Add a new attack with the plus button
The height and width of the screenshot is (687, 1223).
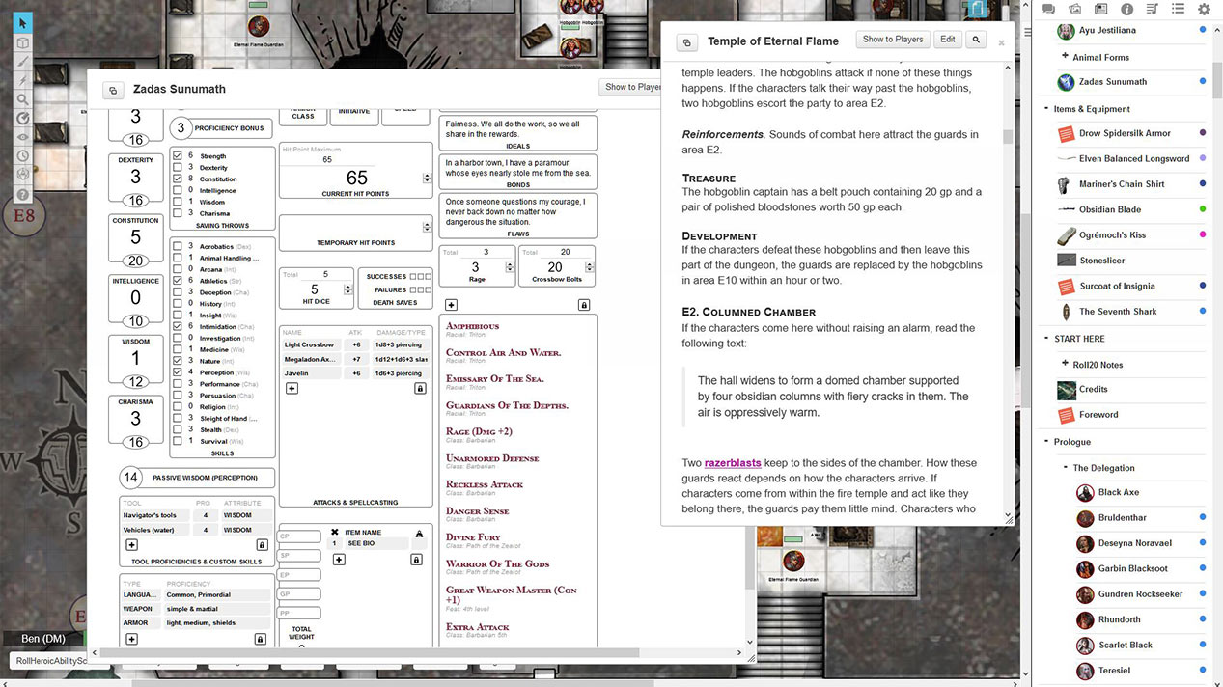(x=292, y=389)
